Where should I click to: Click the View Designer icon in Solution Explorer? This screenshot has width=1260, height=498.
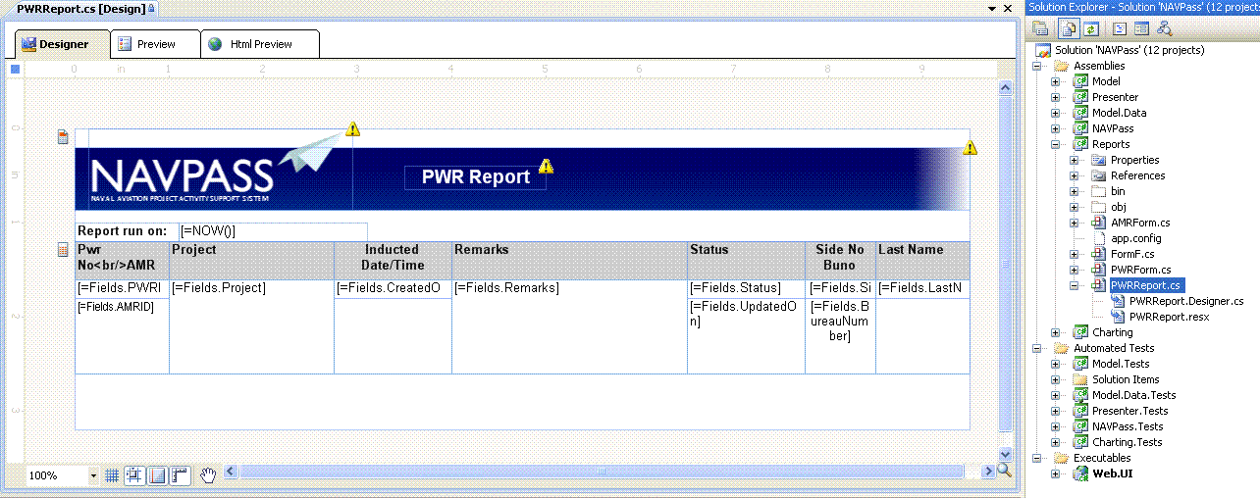[1142, 27]
